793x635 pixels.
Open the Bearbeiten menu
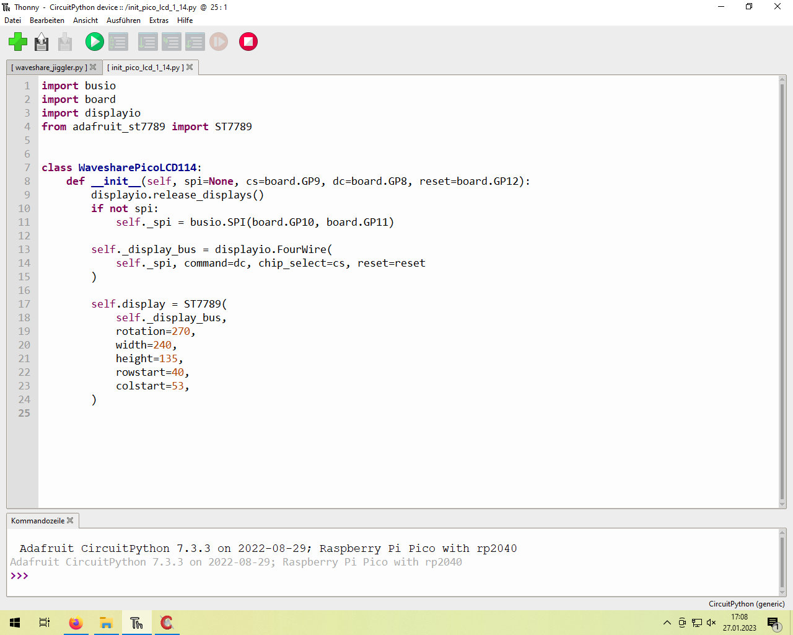pos(47,20)
